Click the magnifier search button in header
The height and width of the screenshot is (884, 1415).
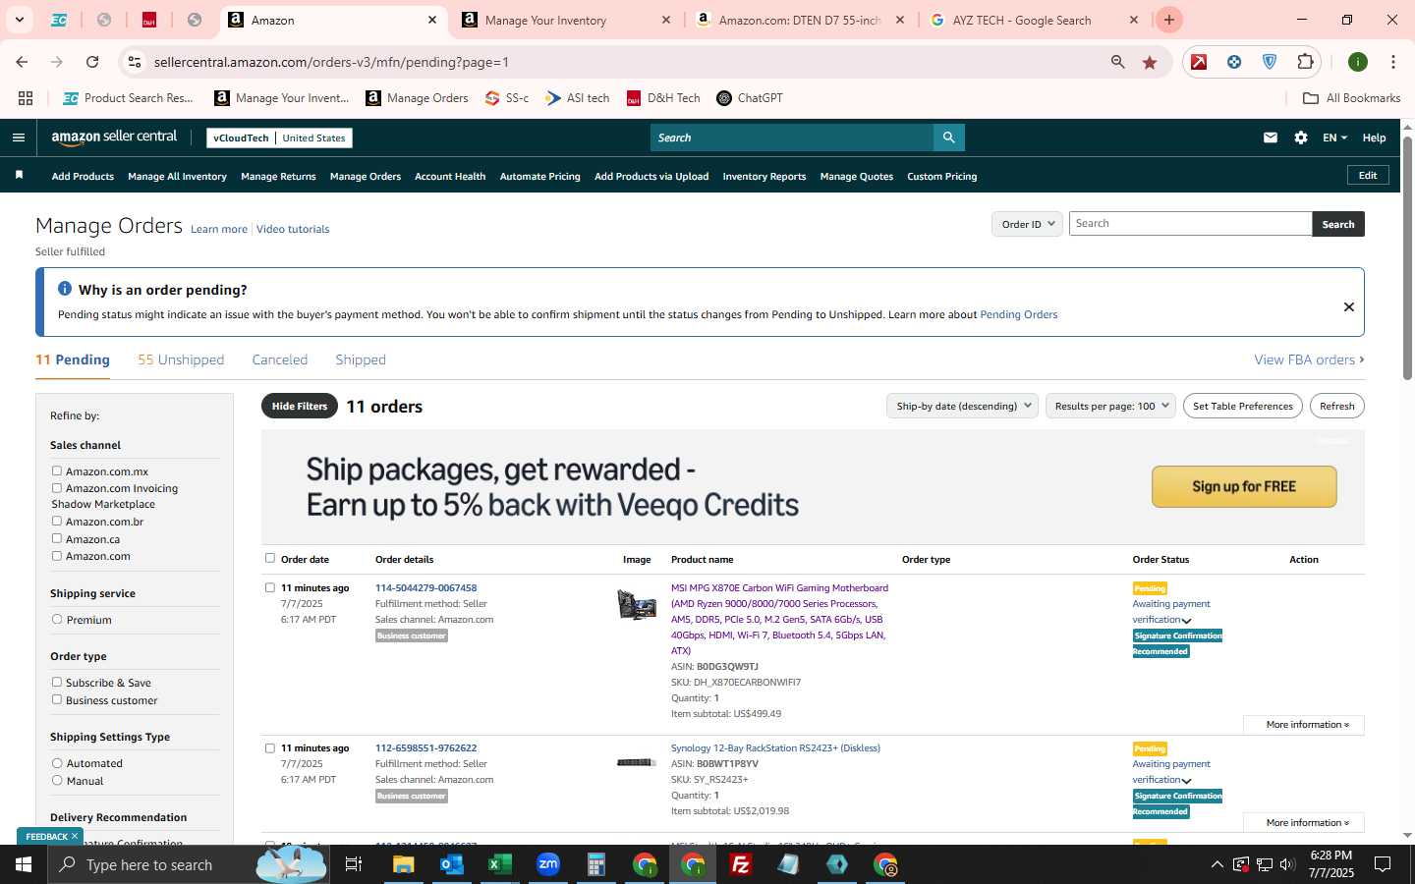pyautogui.click(x=948, y=138)
